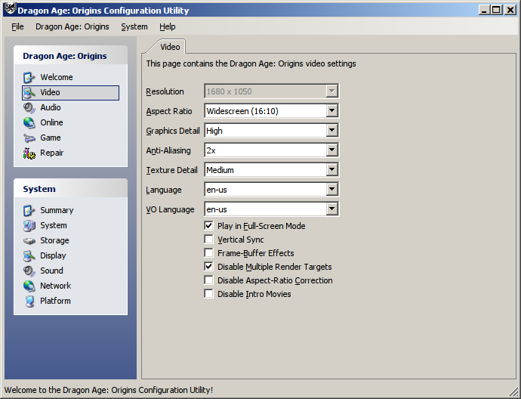521x399 pixels.
Task: Check Disable Aspect-Ratio Correction
Action: click(x=208, y=280)
